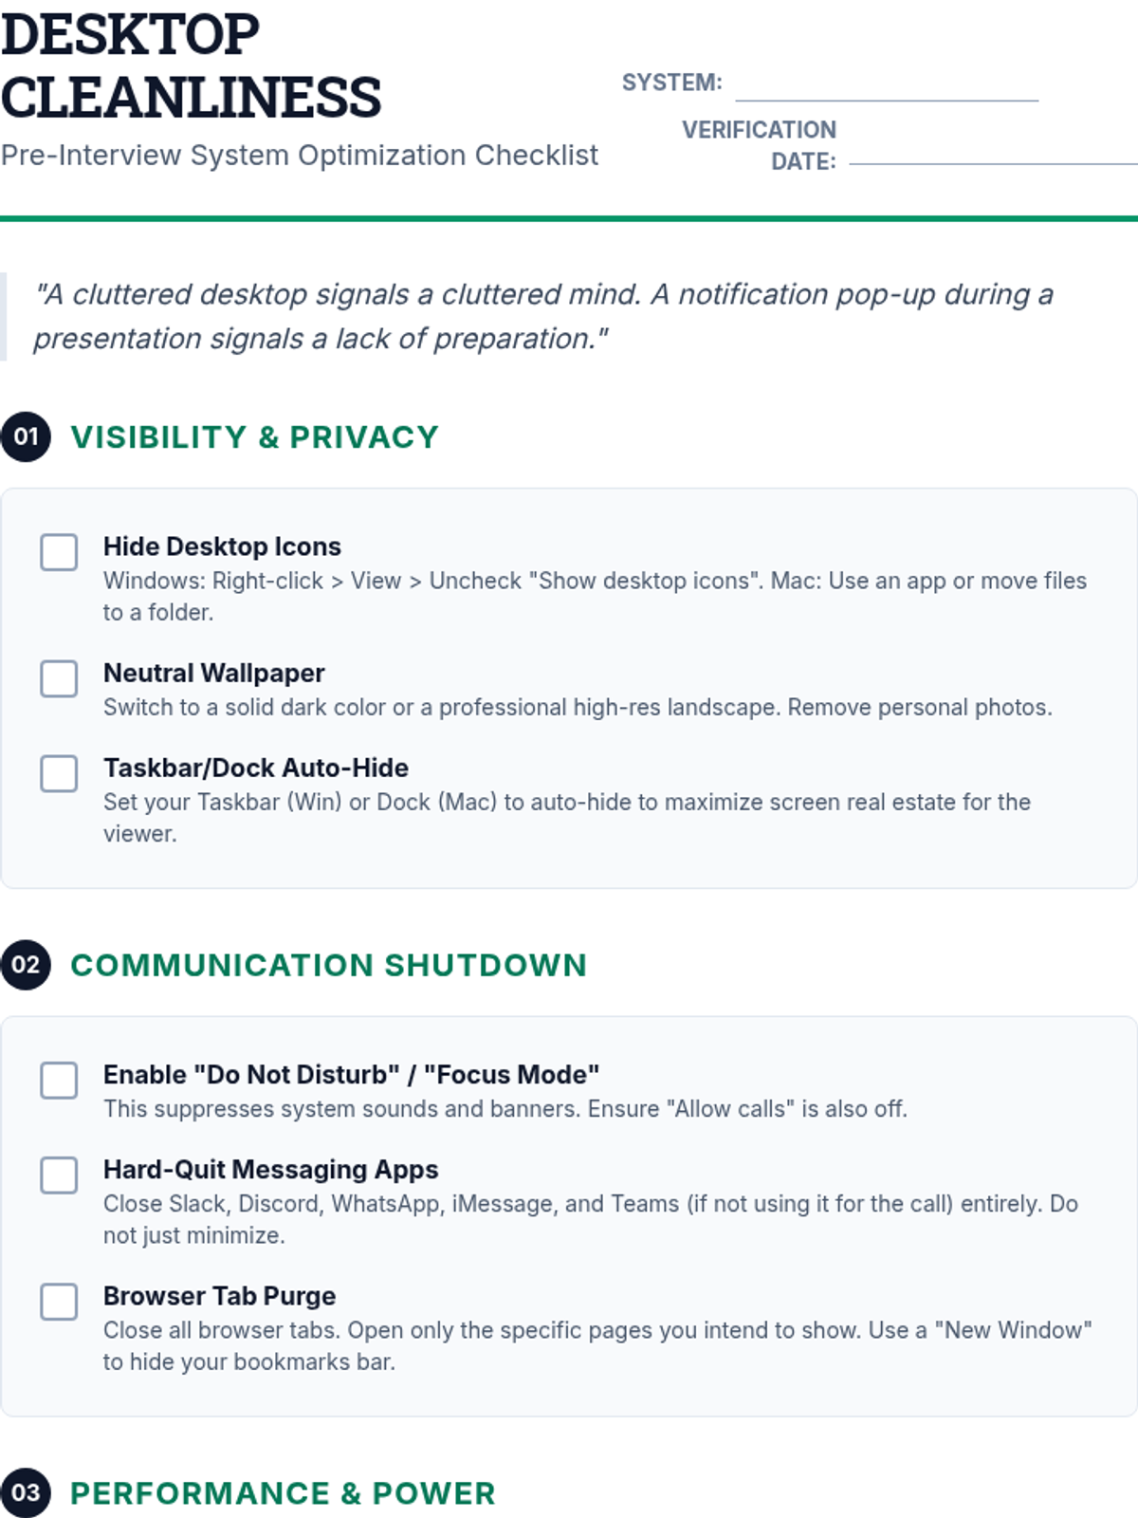Click the Browser Tab Purge label text
This screenshot has width=1138, height=1518.
[219, 1296]
